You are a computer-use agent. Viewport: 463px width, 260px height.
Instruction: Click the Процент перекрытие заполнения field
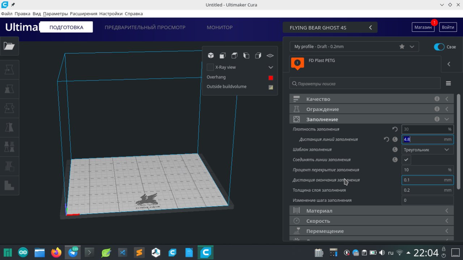(x=428, y=170)
